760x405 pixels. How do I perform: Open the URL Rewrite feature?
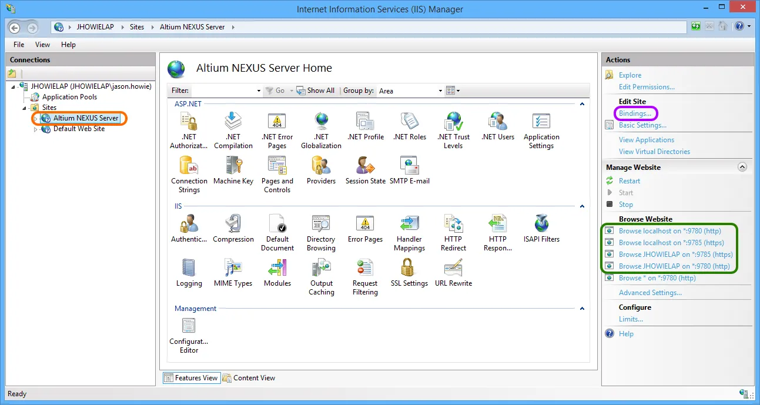tap(453, 273)
